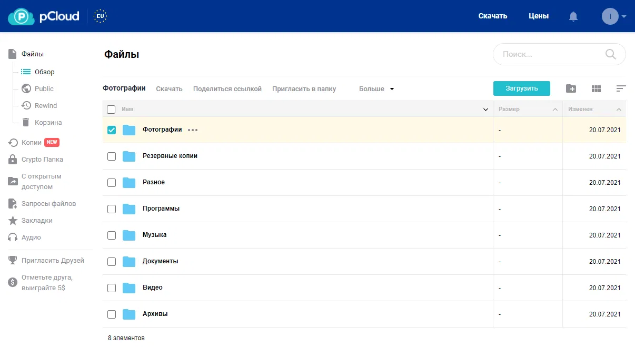Screen dimensions: 635x347
Task: Open the Документы folder name
Action: [161, 261]
